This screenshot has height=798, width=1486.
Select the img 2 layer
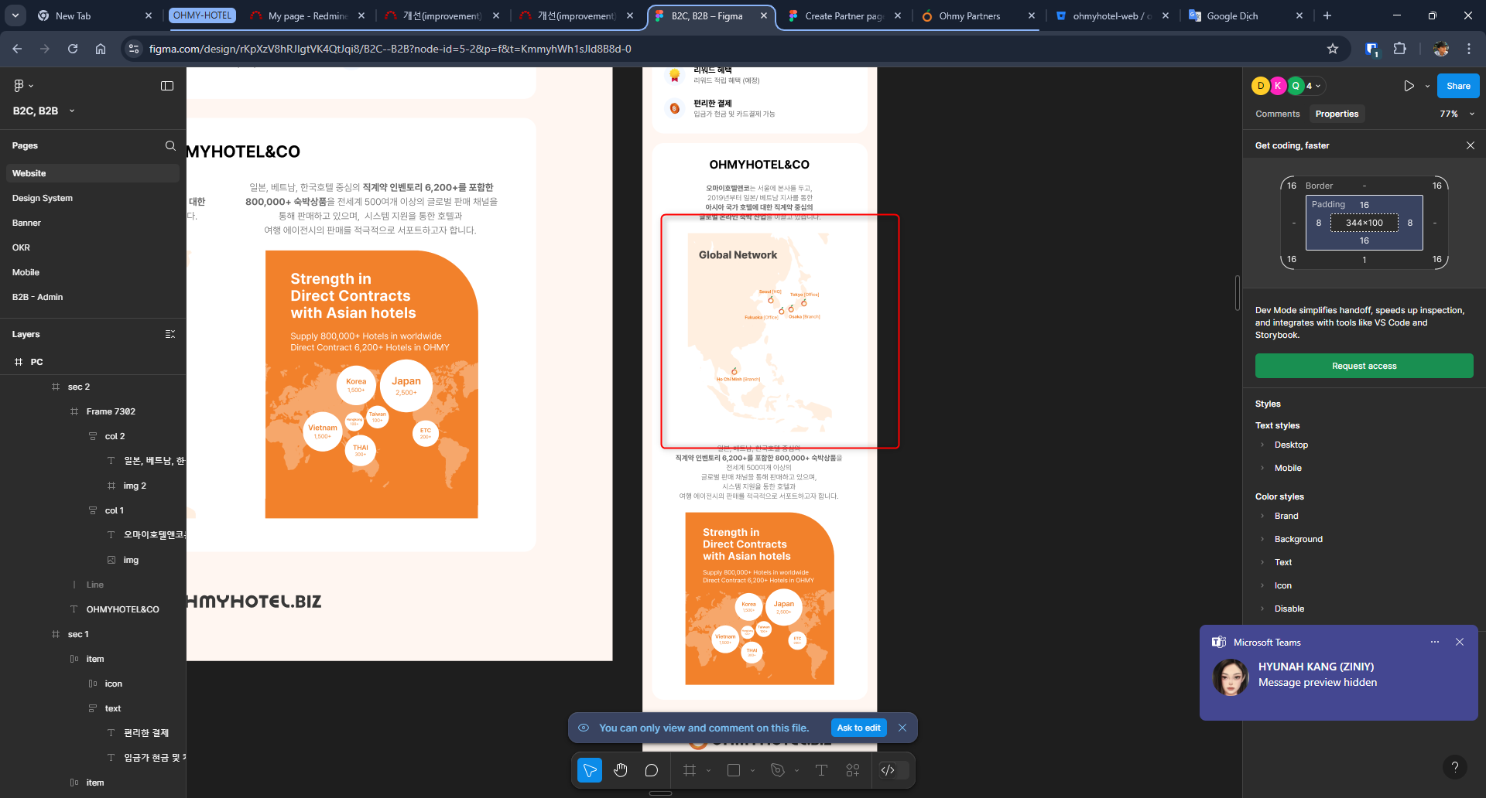click(x=135, y=486)
